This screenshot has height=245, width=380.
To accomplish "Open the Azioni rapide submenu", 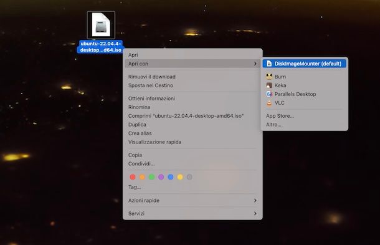I will click(x=192, y=200).
